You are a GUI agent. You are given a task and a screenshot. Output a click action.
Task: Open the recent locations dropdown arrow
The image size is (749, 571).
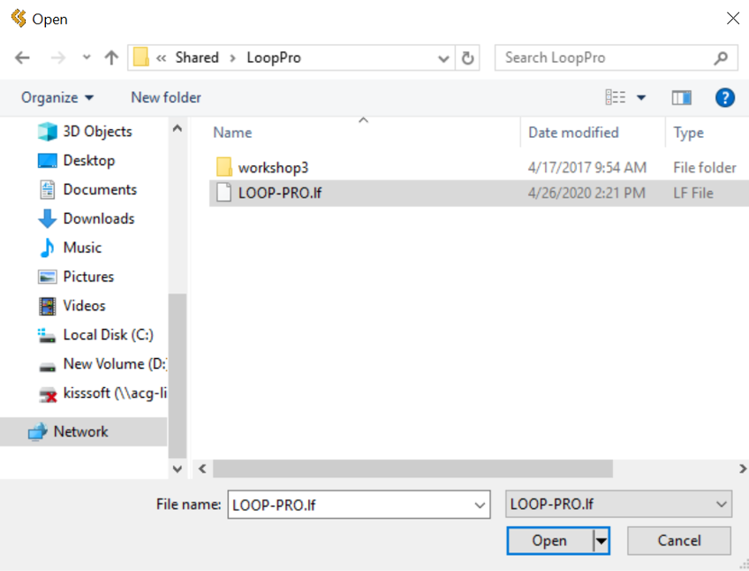pyautogui.click(x=87, y=57)
